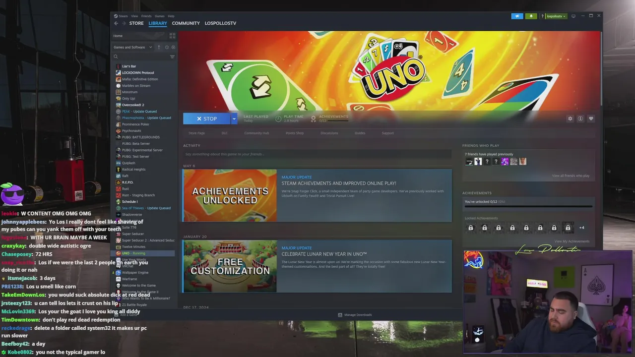The width and height of the screenshot is (635, 357).
Task: Add UNO to favorites heart icon
Action: coord(590,119)
